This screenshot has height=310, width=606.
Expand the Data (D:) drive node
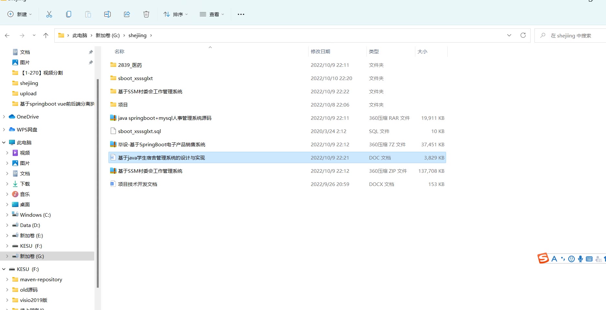(x=7, y=225)
